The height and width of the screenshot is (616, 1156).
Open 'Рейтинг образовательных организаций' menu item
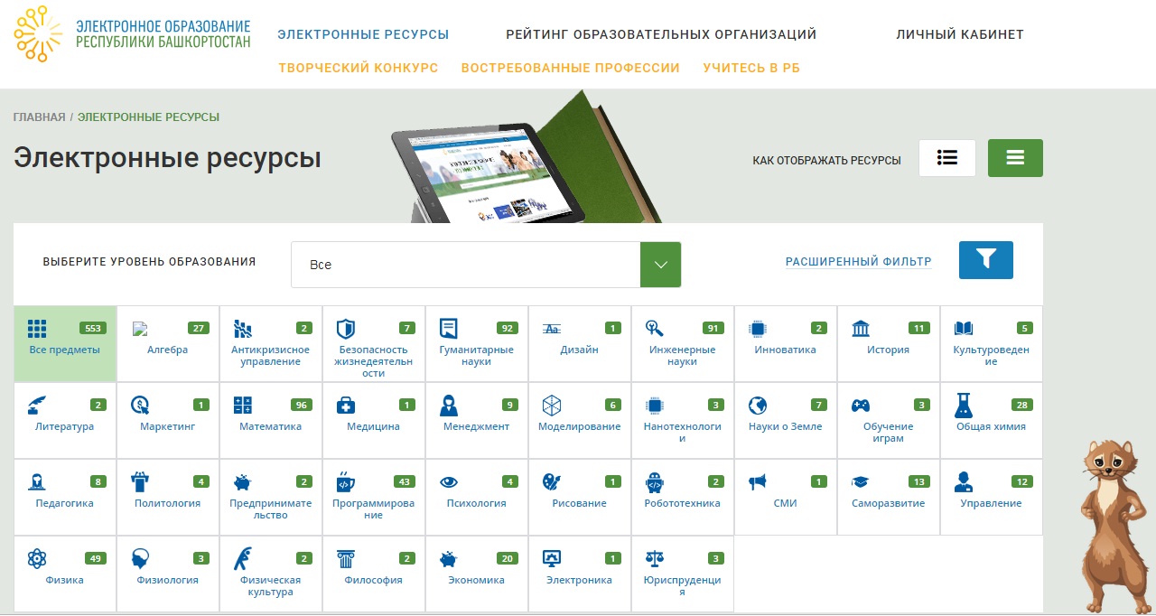tap(660, 34)
